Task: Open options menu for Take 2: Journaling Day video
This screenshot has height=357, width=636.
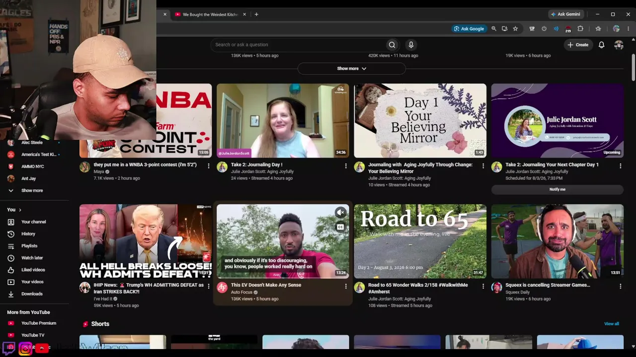Action: [346, 166]
